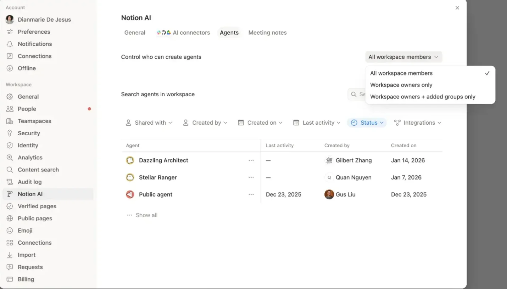Click the Dazzling Architect agent icon
The height and width of the screenshot is (289, 507).
click(x=130, y=160)
